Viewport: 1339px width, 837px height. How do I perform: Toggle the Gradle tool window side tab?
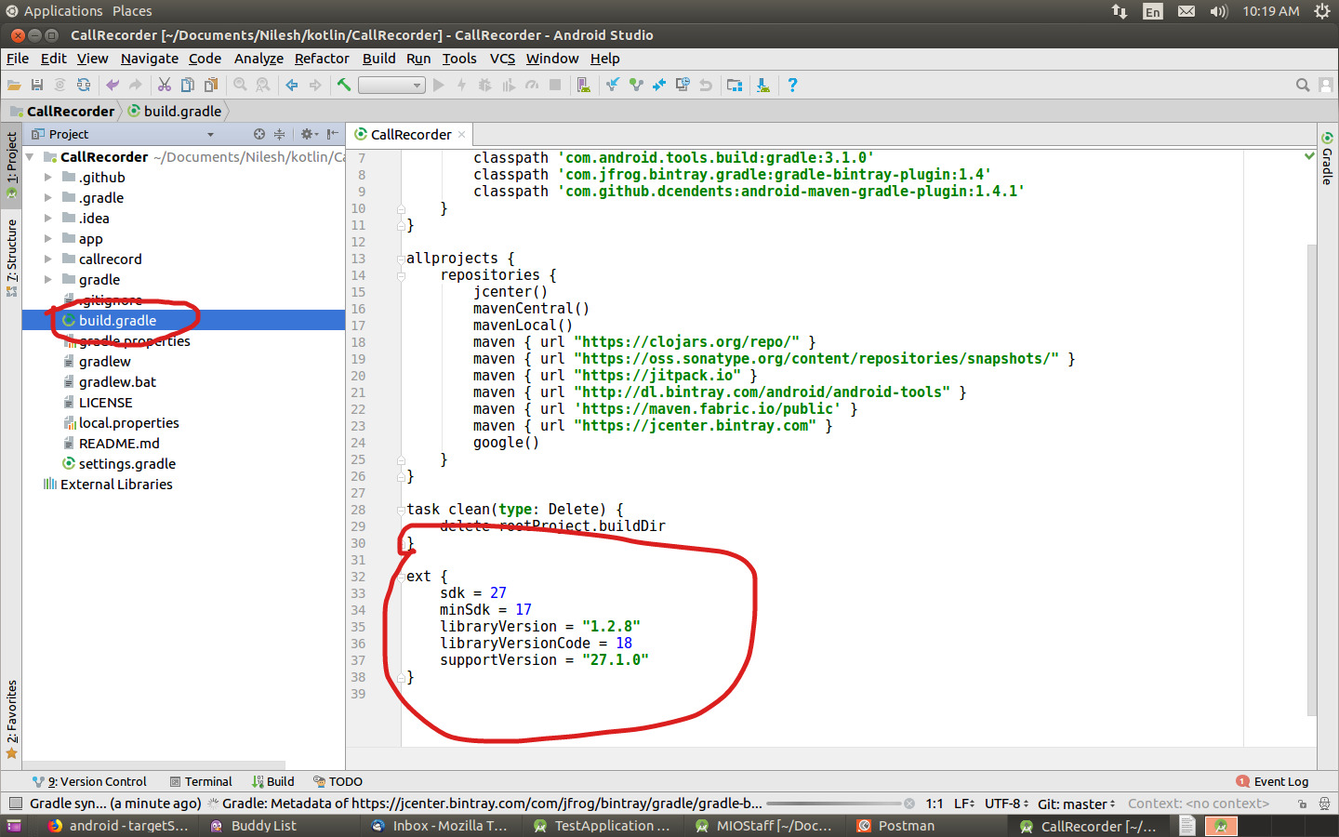pos(1327,158)
